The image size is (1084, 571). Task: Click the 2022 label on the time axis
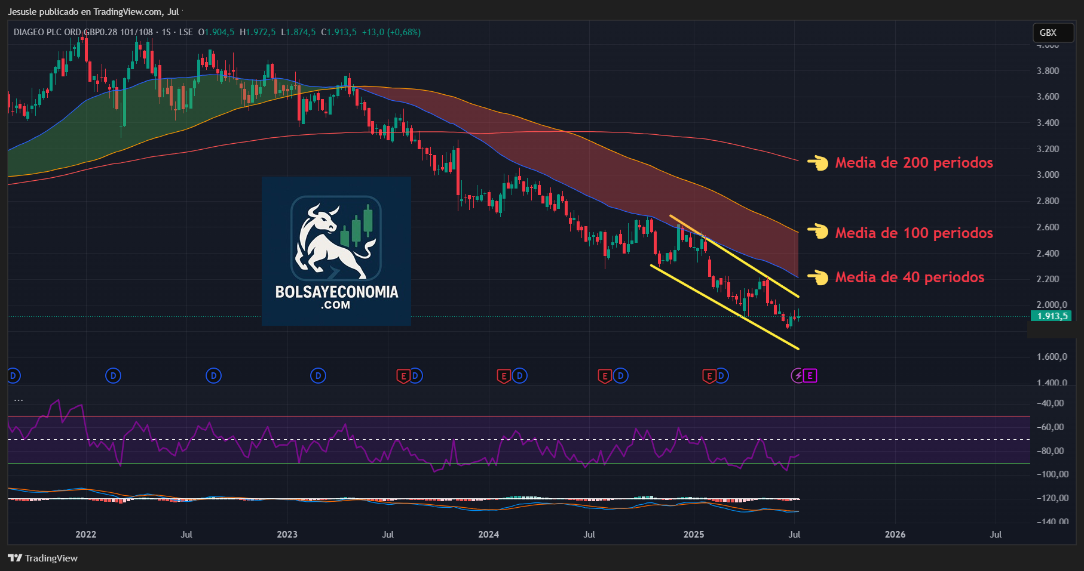pyautogui.click(x=85, y=534)
